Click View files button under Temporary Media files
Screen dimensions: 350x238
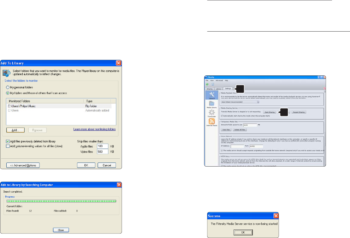pyautogui.click(x=226, y=130)
